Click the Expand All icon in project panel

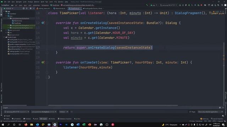pos(27,8)
